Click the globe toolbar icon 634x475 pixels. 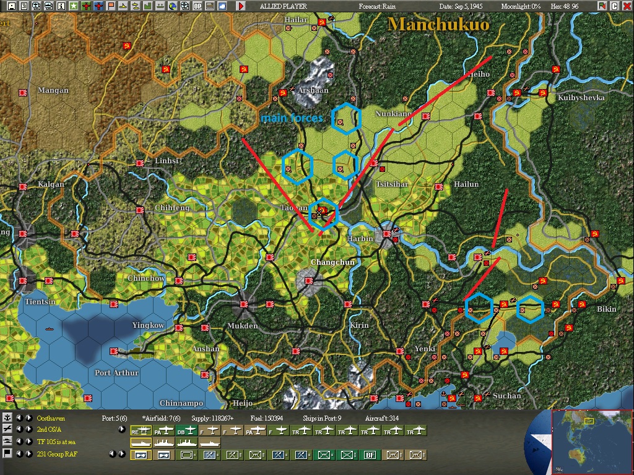(x=173, y=6)
